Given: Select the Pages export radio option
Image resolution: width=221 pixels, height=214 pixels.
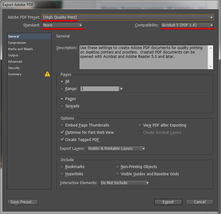Looking at the screenshot, I should (62, 99).
